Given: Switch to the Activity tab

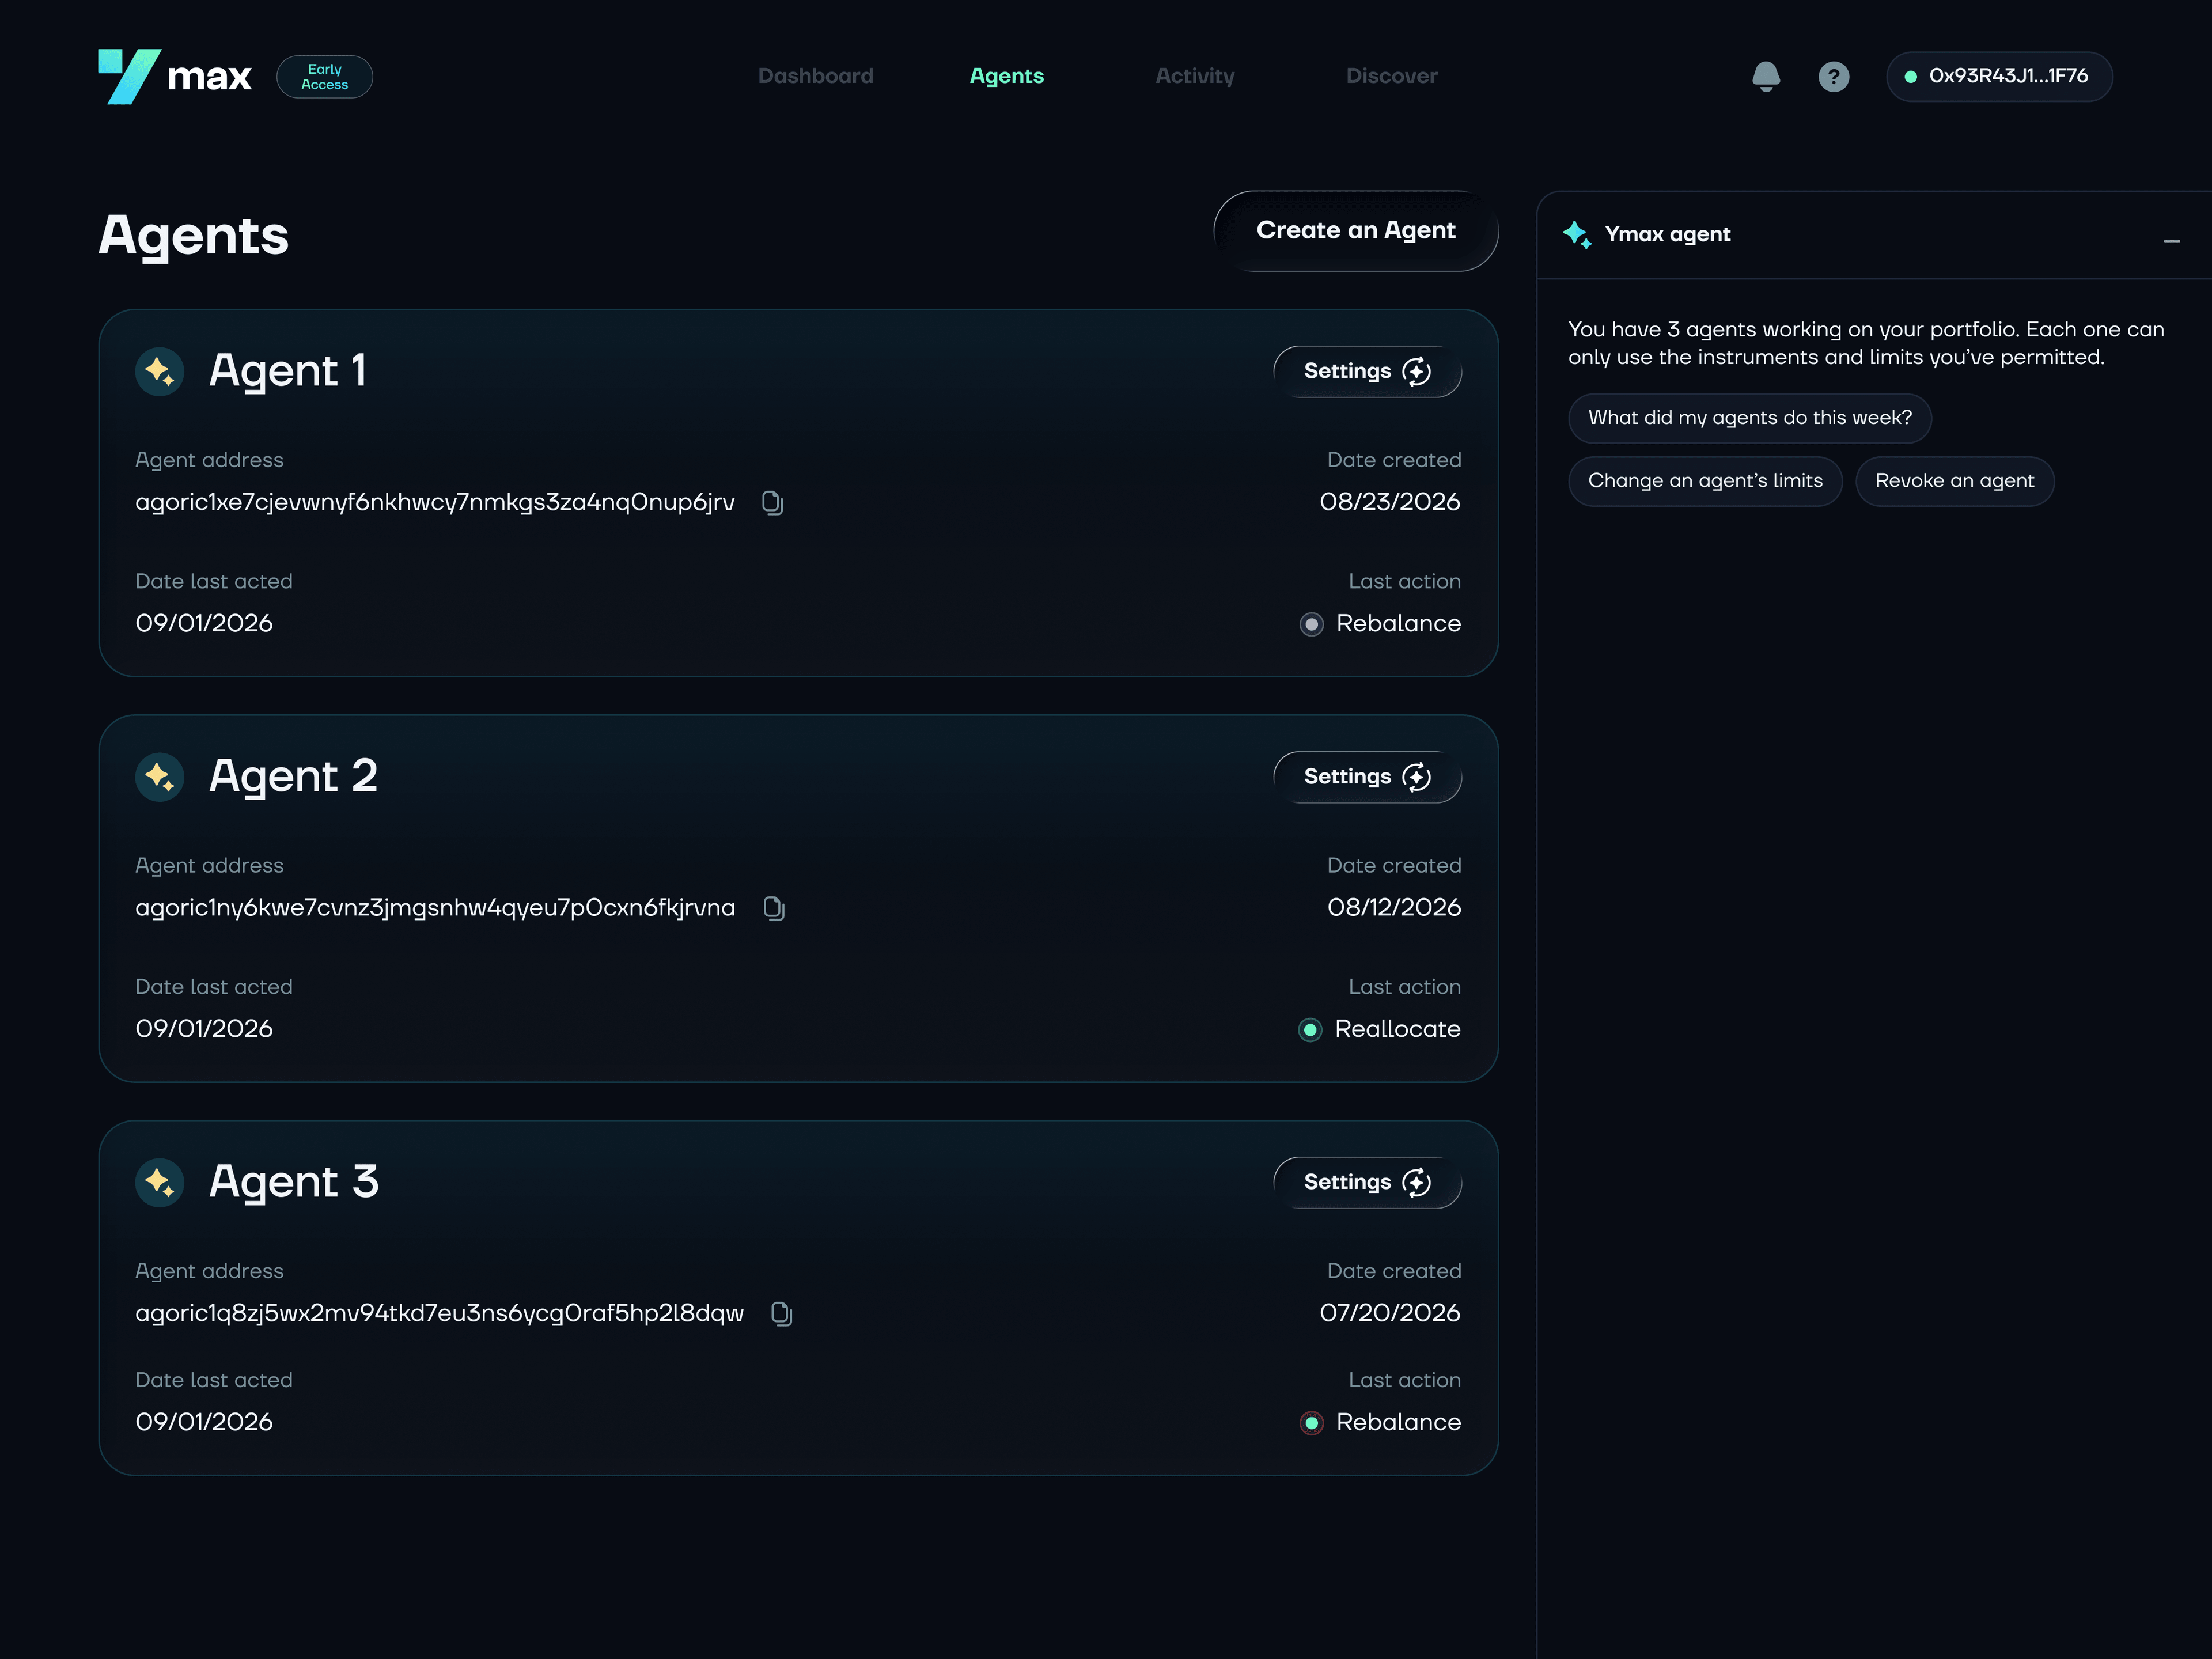Looking at the screenshot, I should click(1195, 76).
